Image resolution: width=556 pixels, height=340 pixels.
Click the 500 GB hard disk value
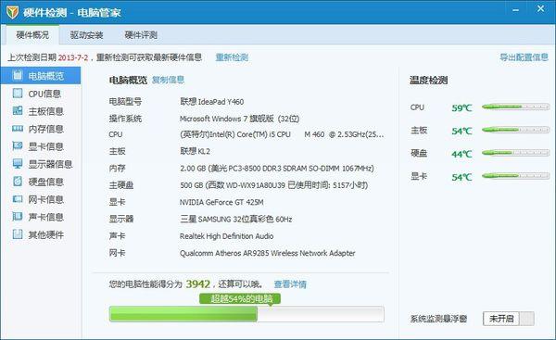pyautogui.click(x=273, y=185)
